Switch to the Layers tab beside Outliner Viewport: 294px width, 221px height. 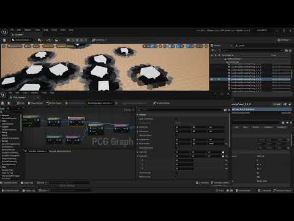pyautogui.click(x=240, y=45)
